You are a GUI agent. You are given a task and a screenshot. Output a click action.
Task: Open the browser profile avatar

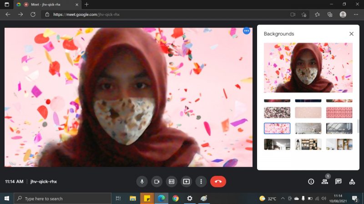pyautogui.click(x=343, y=15)
